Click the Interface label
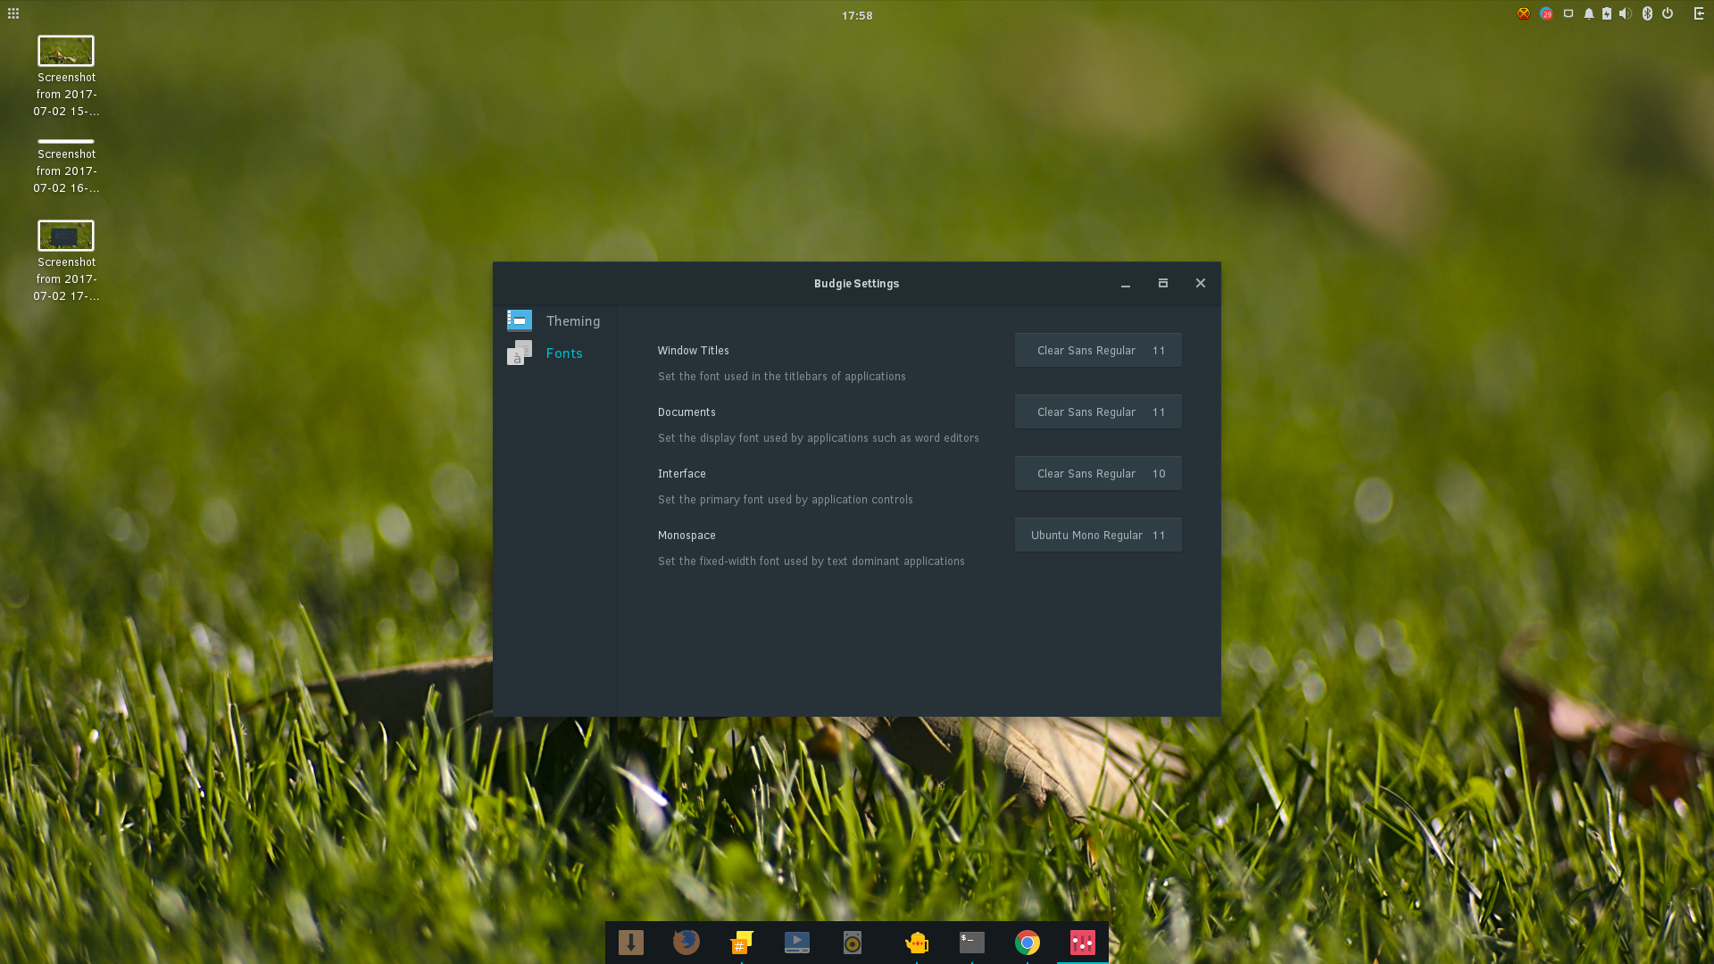1714x964 pixels. tap(682, 473)
